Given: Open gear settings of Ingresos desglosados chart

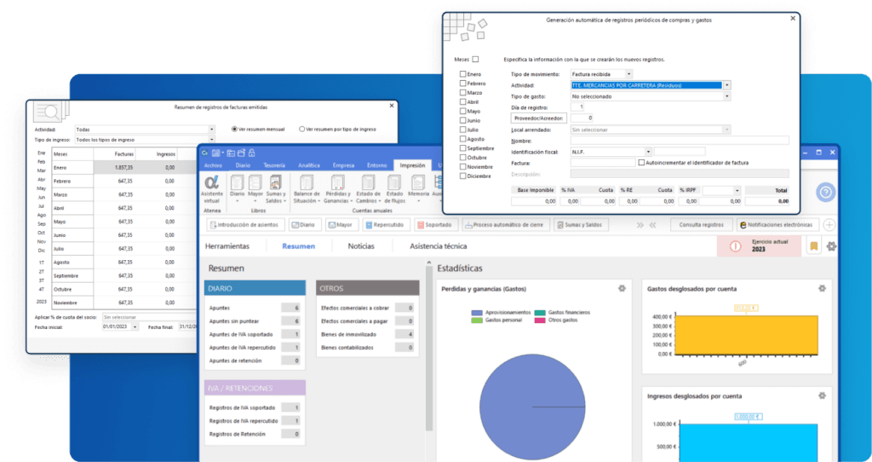Looking at the screenshot, I should coord(822,396).
